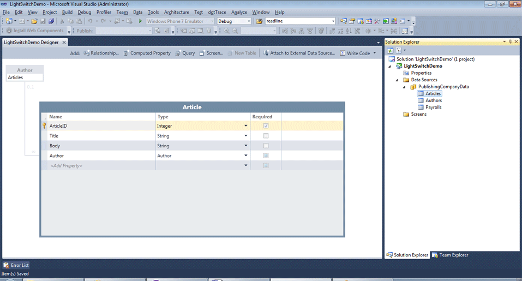
Task: Click the Save All icon
Action: pos(51,21)
